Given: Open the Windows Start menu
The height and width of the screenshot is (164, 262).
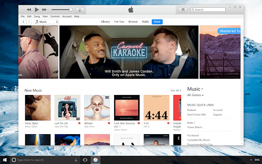Looking at the screenshot, I should click(x=5, y=160).
